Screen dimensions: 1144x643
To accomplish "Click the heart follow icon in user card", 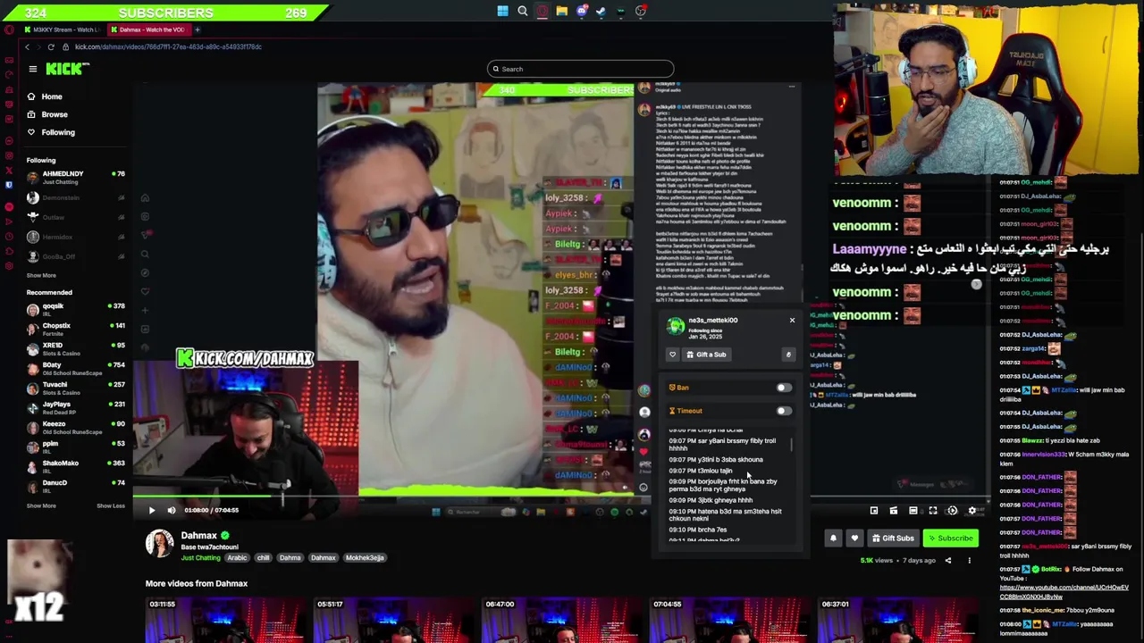I will [673, 355].
